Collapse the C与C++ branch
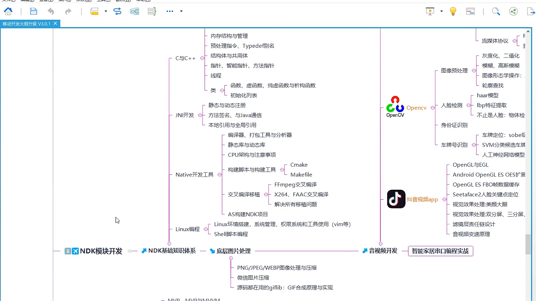 [x=202, y=58]
